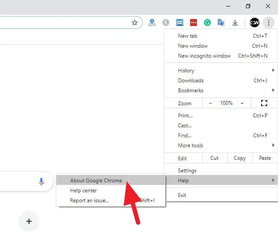Click the Google Translate extension icon
This screenshot has width=278, height=236.
[x=221, y=23]
